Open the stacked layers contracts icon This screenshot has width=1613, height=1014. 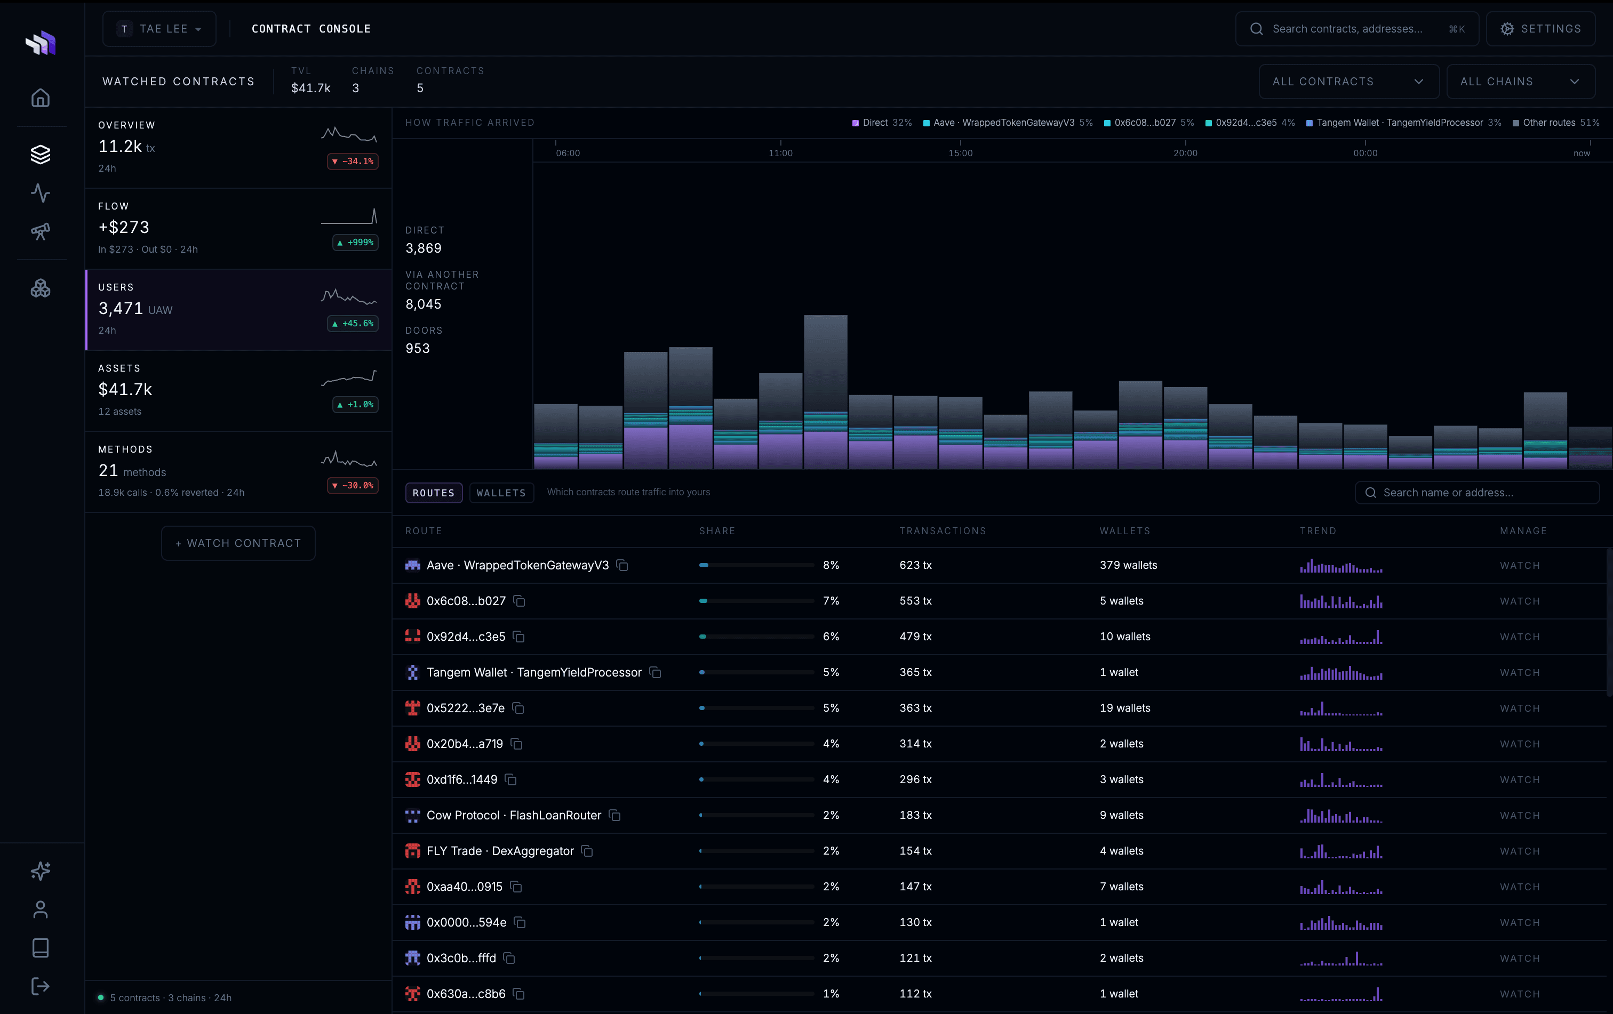40,155
